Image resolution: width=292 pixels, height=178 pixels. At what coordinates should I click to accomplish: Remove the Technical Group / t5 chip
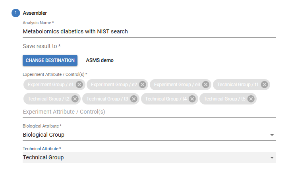click(251, 99)
